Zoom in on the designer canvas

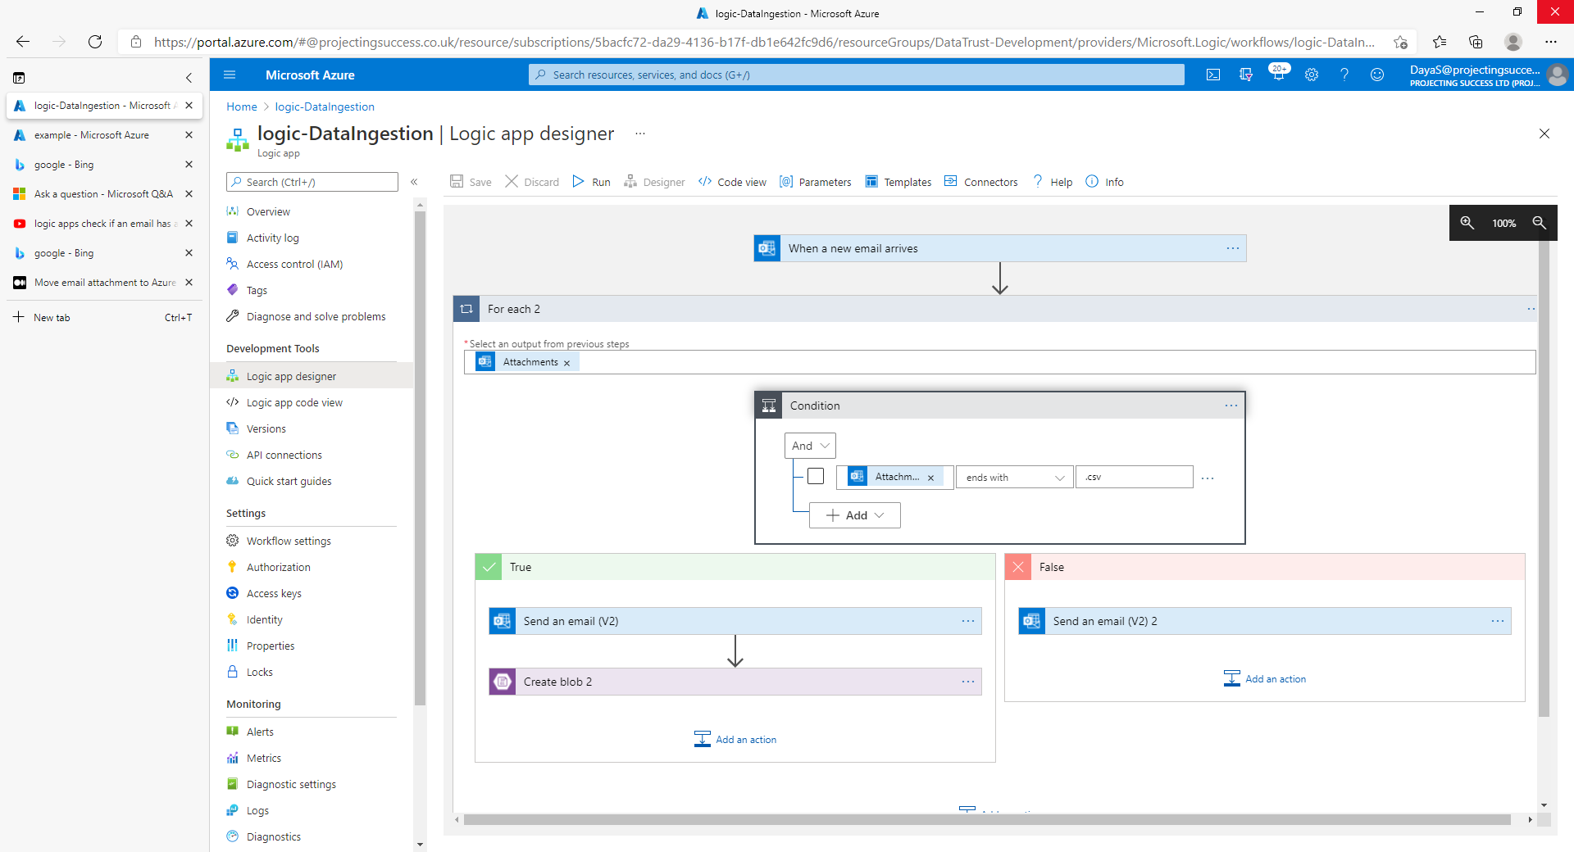pyautogui.click(x=1467, y=223)
